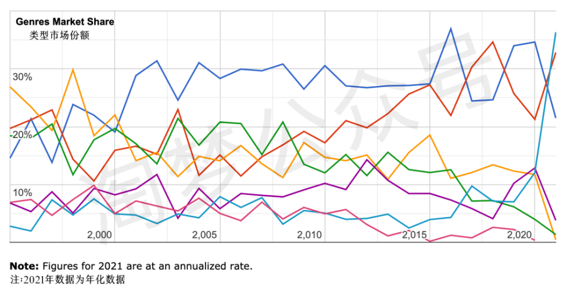Click the orange line's peak near 1998
581x290 pixels.
(73, 70)
